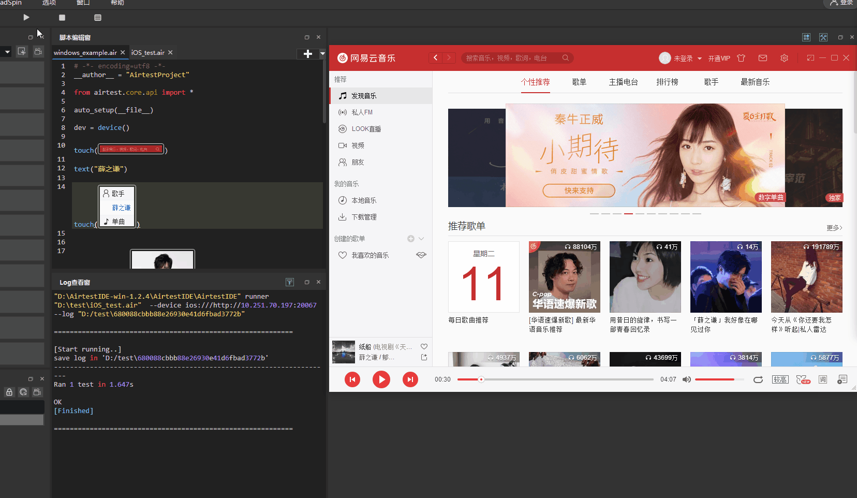857x498 pixels.
Task: Open LOOK直播 in sidebar
Action: click(381, 129)
